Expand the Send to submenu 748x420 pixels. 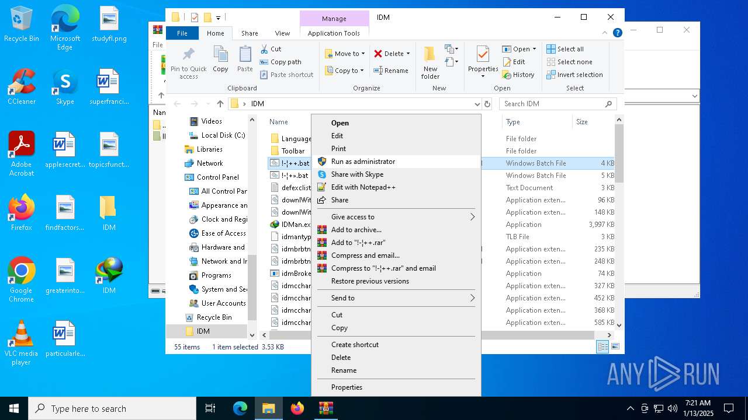click(396, 298)
